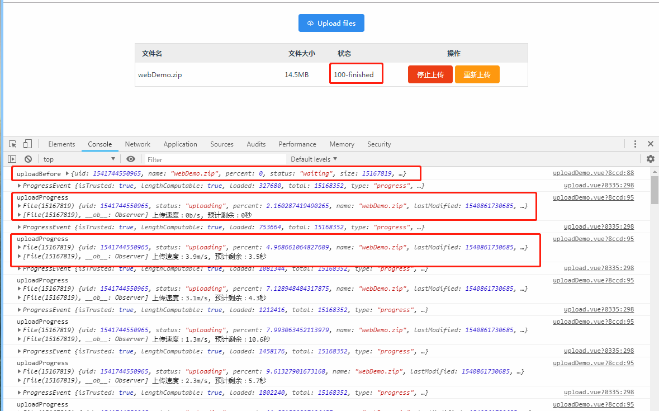Expand ProgressEvent with loaded 1212416
659x411 pixels.
[x=20, y=310]
